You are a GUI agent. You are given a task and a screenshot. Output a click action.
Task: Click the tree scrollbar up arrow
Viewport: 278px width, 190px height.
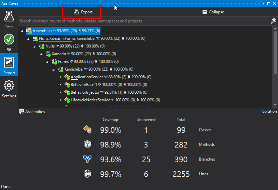(275, 29)
